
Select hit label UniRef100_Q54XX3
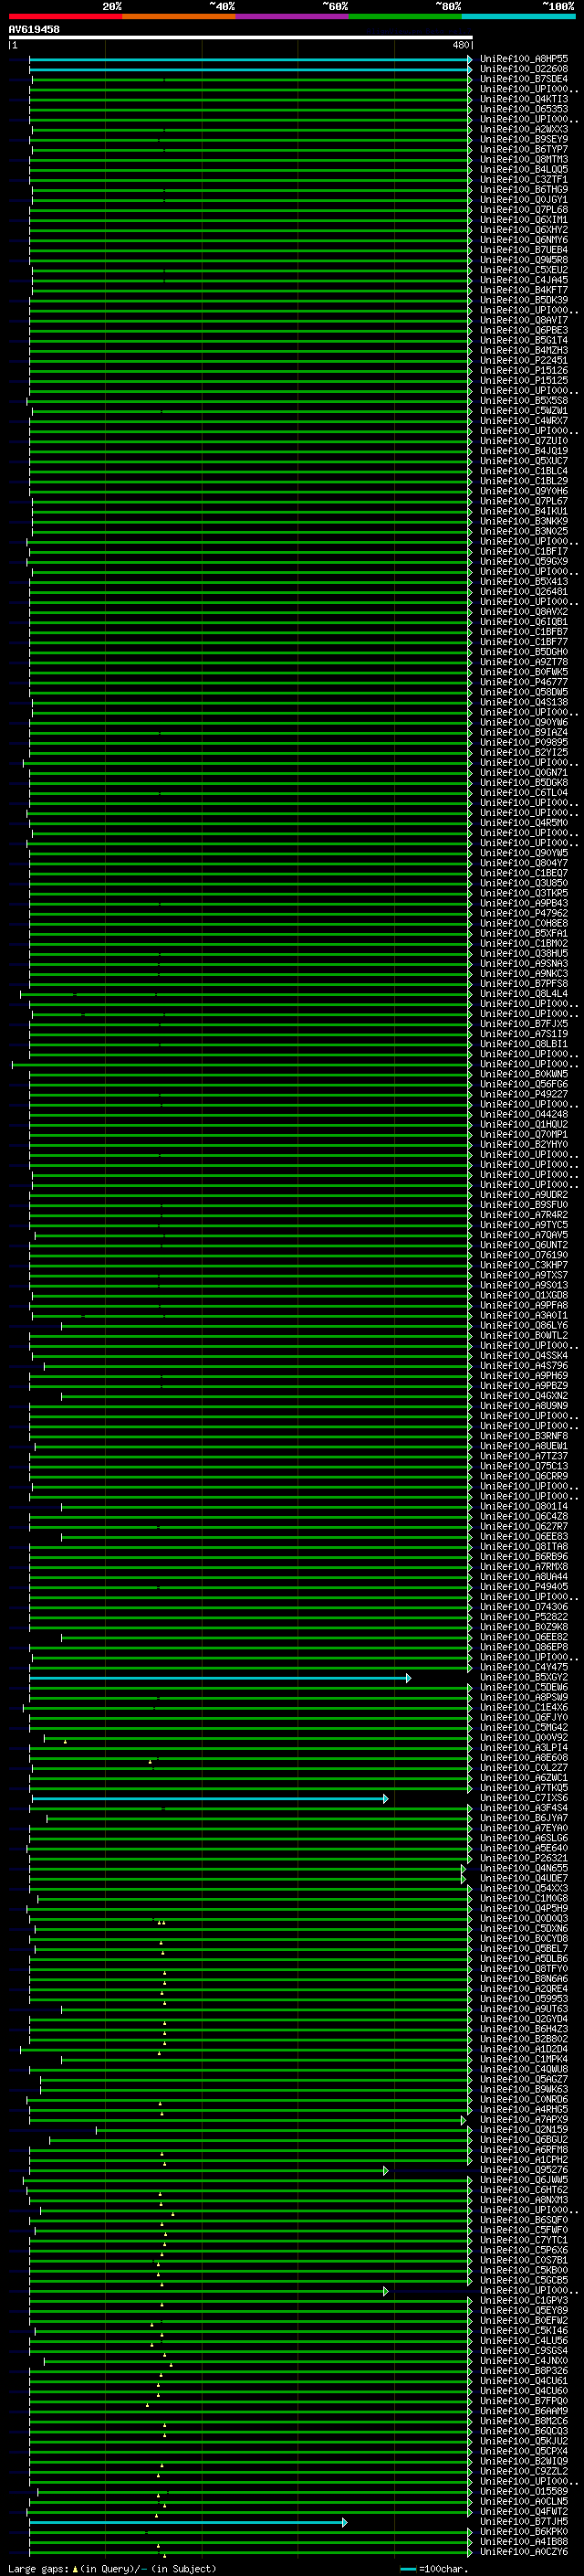coord(524,1889)
